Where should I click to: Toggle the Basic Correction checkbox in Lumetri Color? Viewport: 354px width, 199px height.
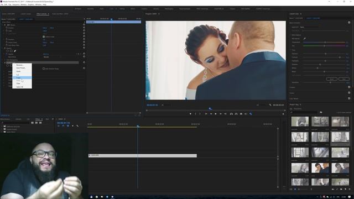click(349, 23)
